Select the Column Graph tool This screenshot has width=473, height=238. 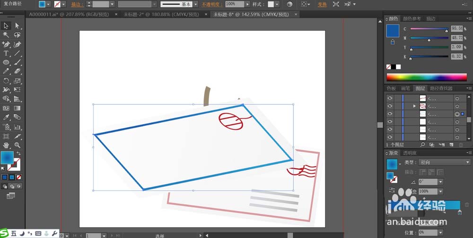(17, 127)
